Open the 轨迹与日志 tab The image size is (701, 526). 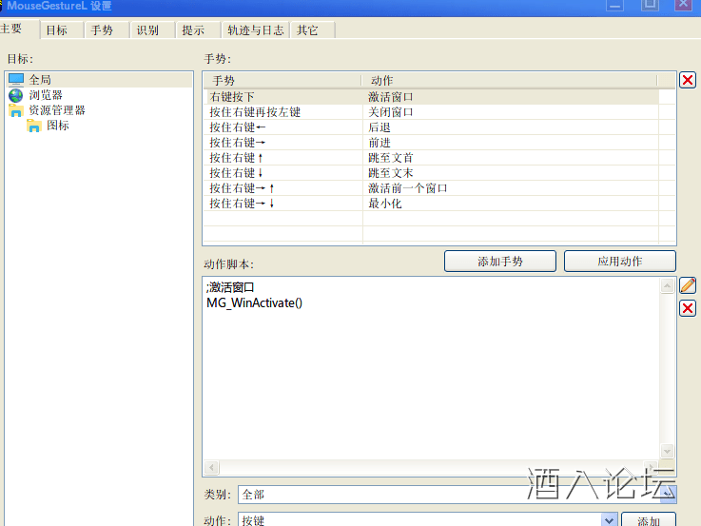(255, 30)
